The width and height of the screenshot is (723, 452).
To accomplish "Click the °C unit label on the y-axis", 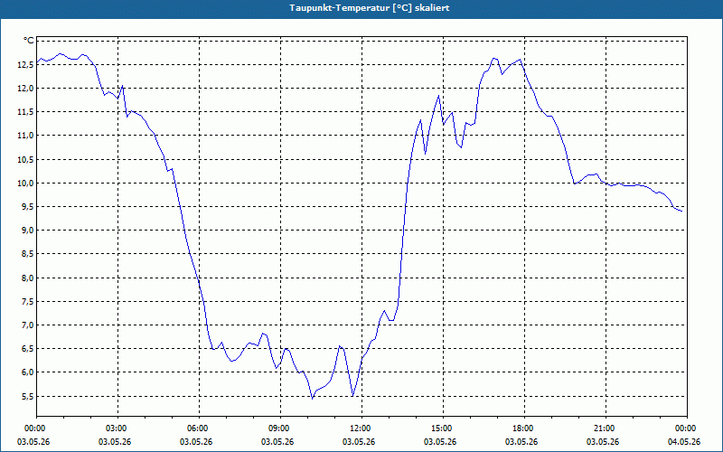I will click(x=29, y=41).
